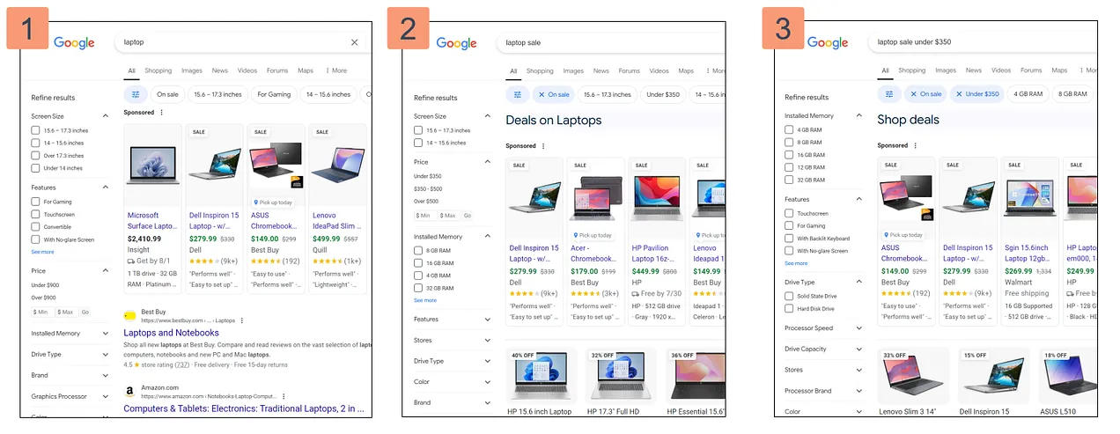Clear the search box containing only "laptop"

[355, 42]
